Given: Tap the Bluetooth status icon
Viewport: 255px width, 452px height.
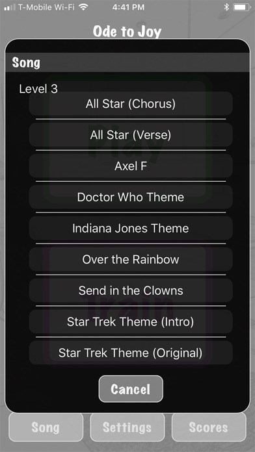Looking at the screenshot, I should click(226, 7).
